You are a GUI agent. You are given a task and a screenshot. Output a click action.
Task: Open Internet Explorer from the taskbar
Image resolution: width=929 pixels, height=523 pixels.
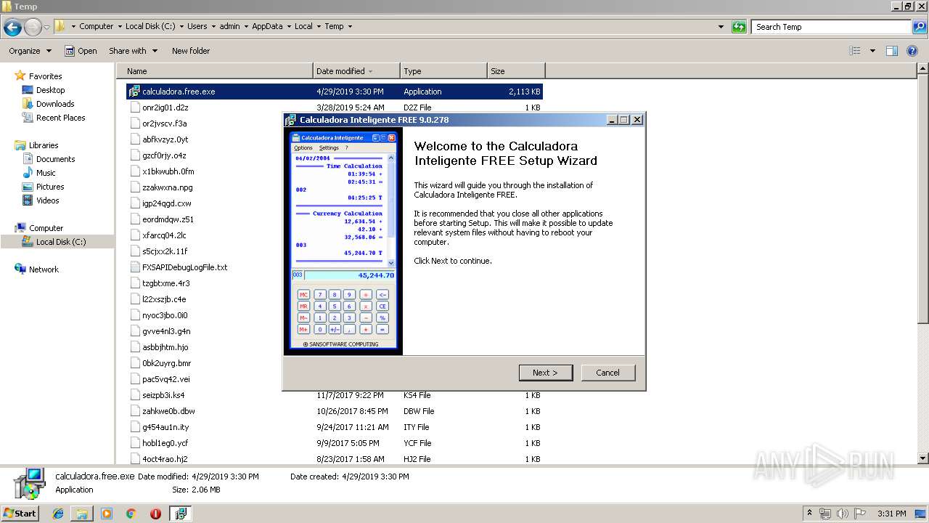[59, 514]
